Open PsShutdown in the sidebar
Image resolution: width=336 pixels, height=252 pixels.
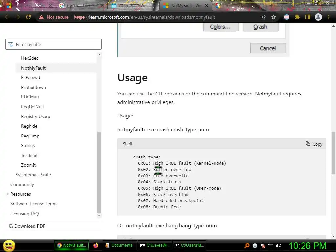(x=33, y=87)
